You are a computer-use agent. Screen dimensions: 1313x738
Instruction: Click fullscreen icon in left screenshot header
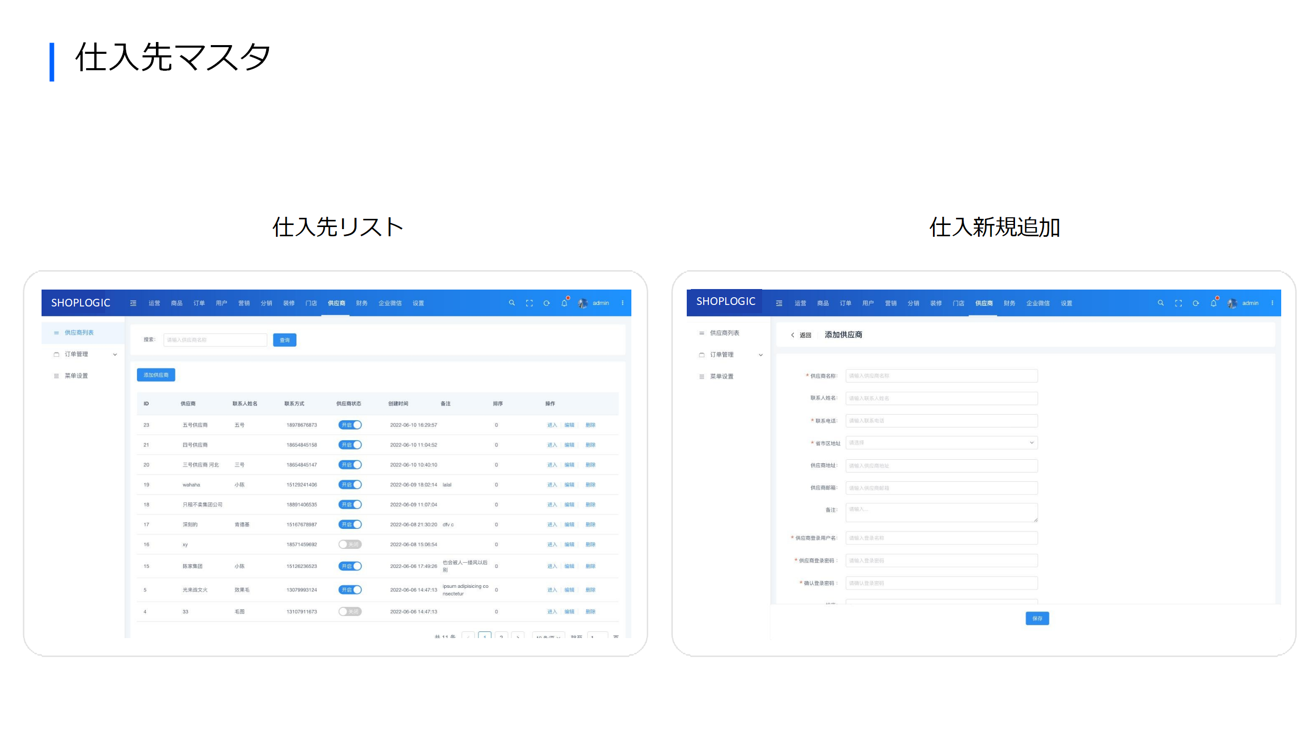[x=529, y=303]
